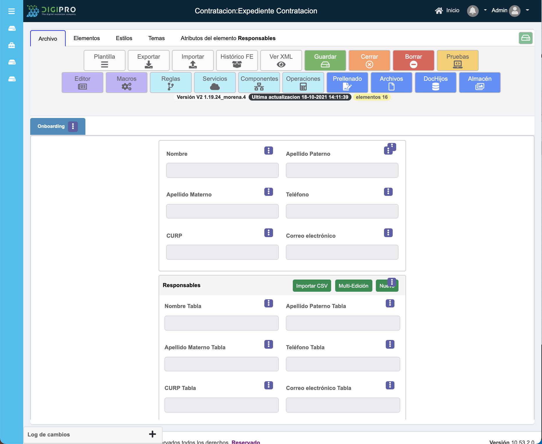
Task: Click the Guardar button
Action: [x=325, y=60]
